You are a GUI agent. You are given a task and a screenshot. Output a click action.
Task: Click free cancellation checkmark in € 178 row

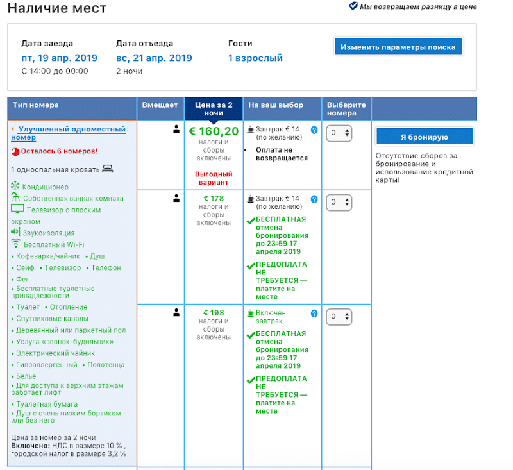click(251, 221)
